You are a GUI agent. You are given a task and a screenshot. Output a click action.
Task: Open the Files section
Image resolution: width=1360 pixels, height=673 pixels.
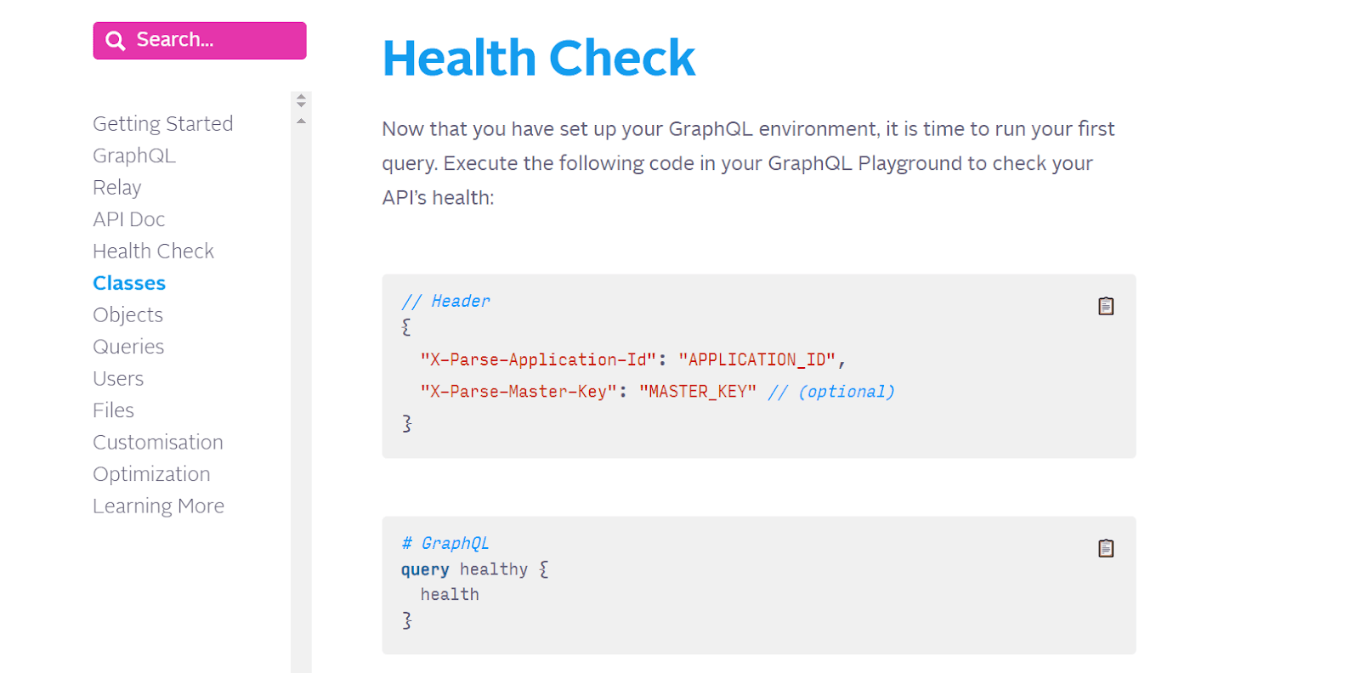tap(113, 410)
